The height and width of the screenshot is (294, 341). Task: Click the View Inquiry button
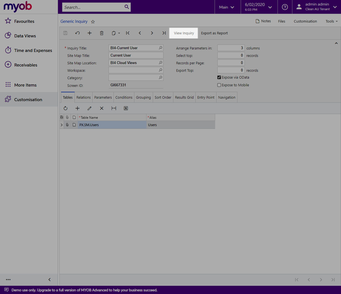click(184, 33)
